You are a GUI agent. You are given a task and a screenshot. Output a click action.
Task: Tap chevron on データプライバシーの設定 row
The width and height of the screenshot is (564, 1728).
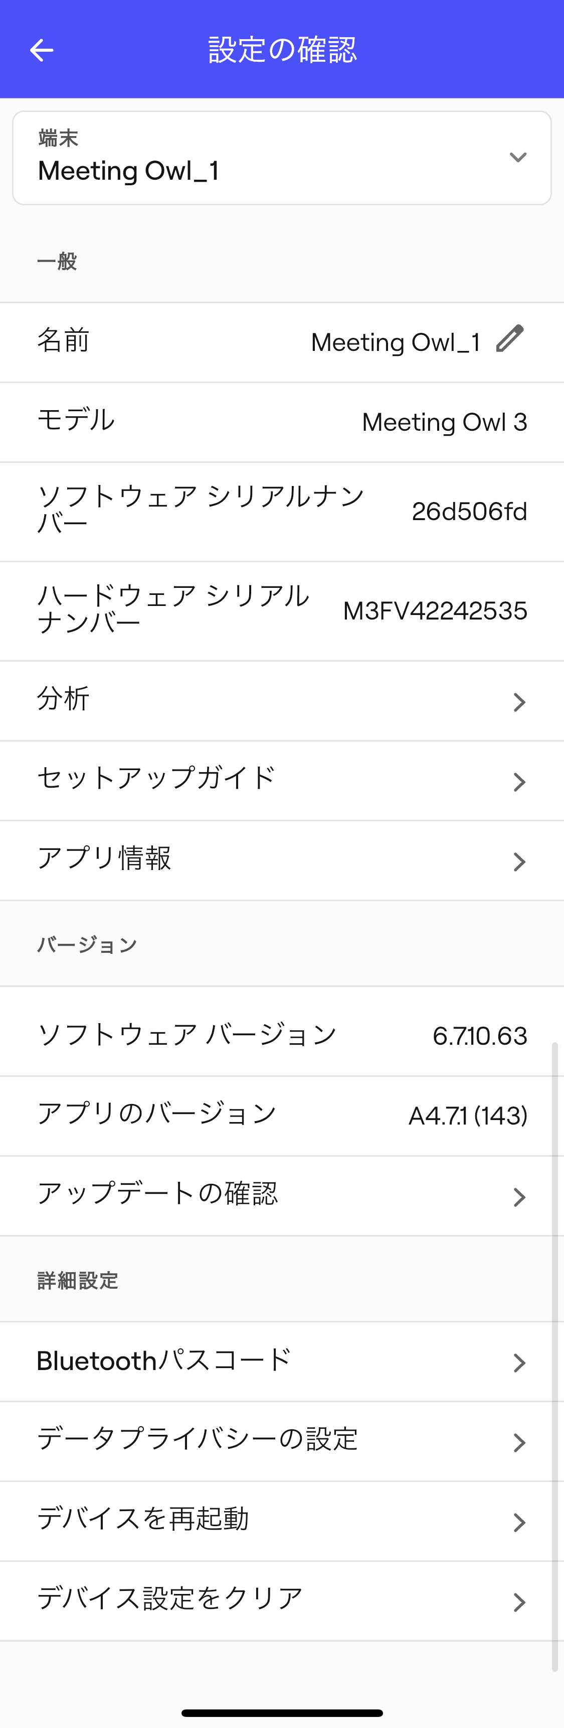click(x=519, y=1442)
